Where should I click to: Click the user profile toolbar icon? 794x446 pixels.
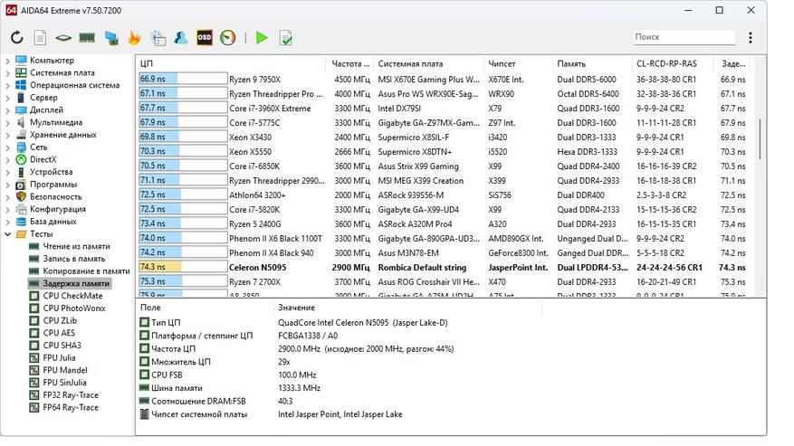coord(181,37)
